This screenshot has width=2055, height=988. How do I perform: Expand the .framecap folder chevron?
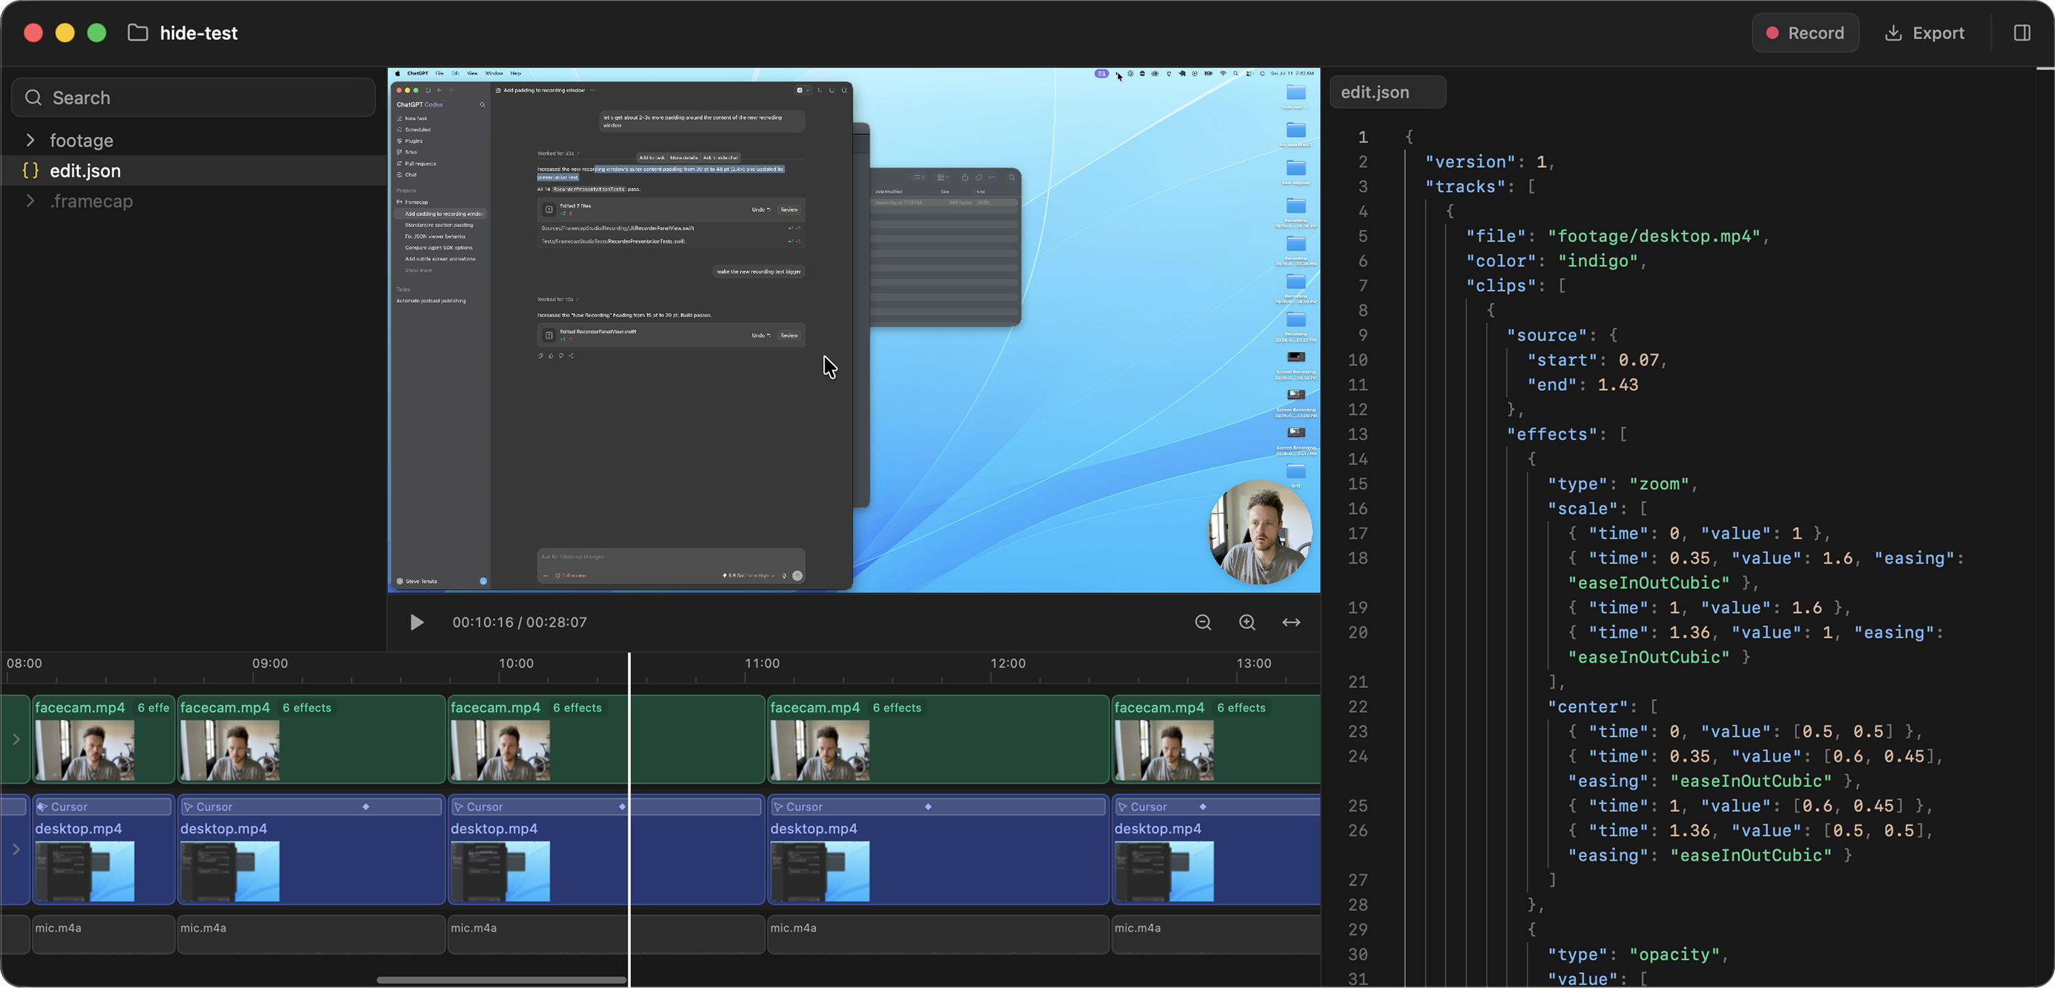coord(30,201)
